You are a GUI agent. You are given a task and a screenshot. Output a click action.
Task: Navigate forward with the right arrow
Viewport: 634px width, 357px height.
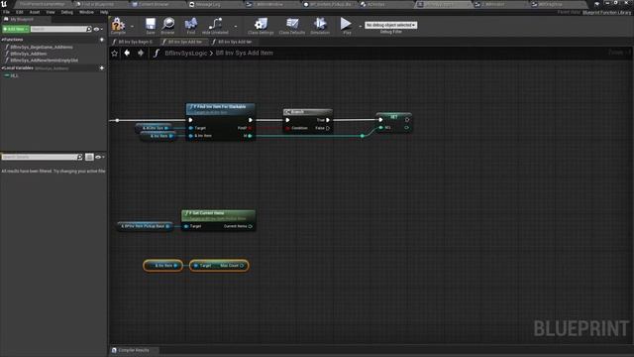coord(141,53)
